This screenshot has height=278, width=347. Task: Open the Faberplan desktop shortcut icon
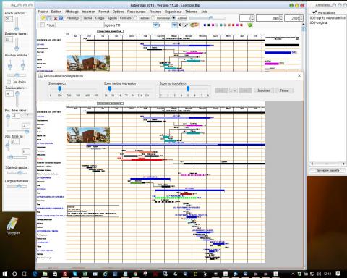pyautogui.click(x=12, y=226)
